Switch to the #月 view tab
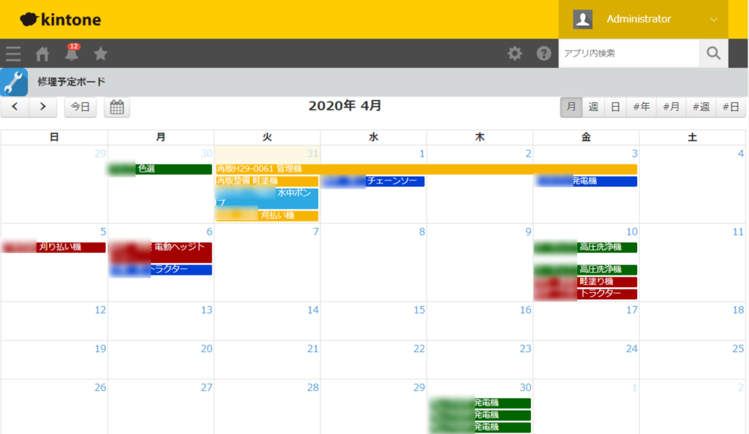Viewport: 749px width, 434px height. point(671,107)
